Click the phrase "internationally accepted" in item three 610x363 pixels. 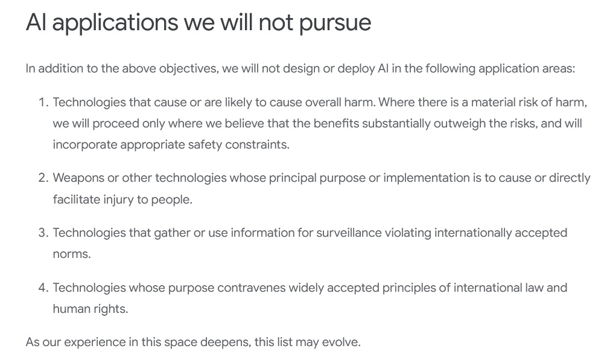tap(501, 233)
